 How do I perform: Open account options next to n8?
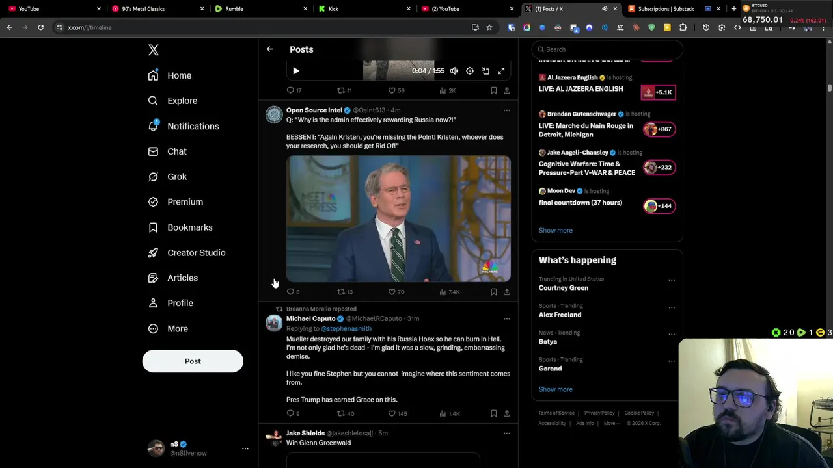pyautogui.click(x=245, y=448)
